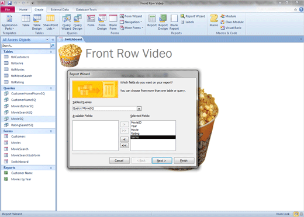
Task: Open the Form Design tool
Action: coord(102,22)
